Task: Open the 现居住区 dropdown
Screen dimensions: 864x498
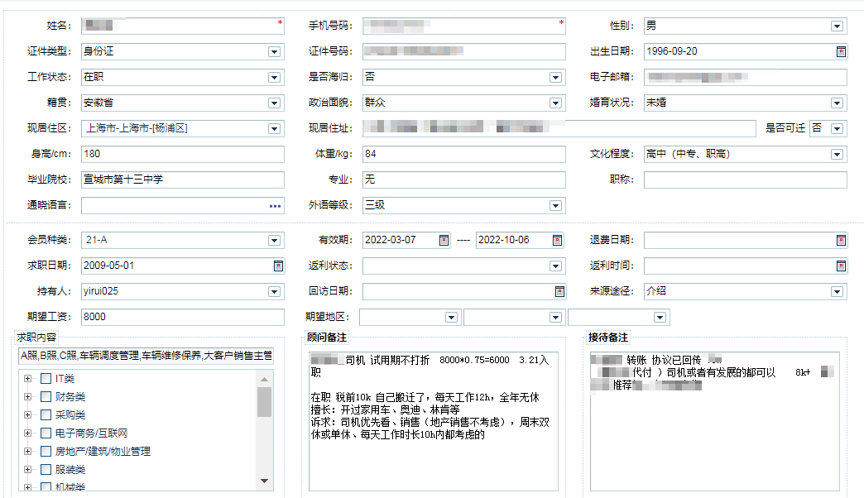Action: click(x=274, y=129)
